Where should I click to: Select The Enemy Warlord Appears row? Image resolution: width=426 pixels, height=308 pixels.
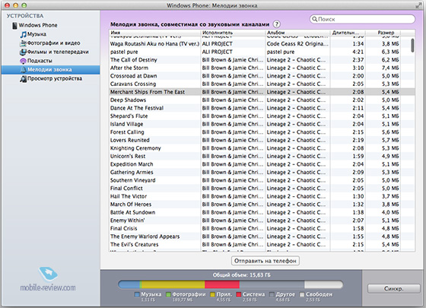pyautogui.click(x=262, y=237)
